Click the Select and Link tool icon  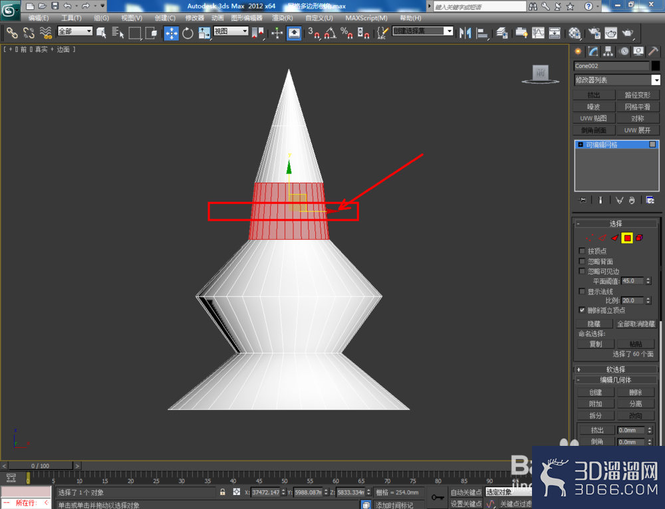pyautogui.click(x=11, y=33)
